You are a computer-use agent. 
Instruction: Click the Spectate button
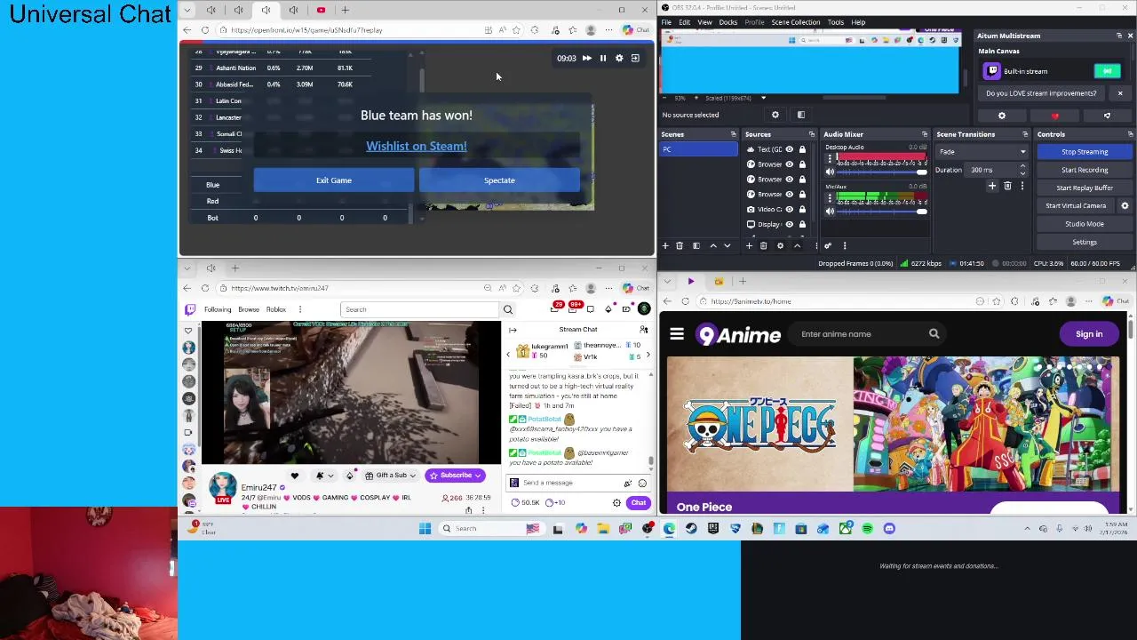(499, 180)
